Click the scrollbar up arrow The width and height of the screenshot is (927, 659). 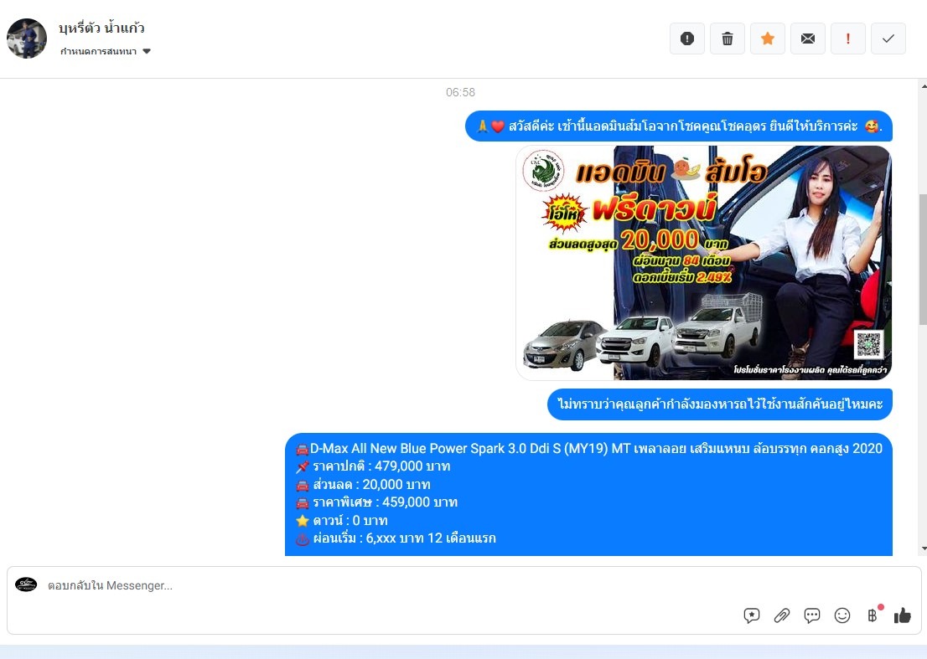tap(924, 86)
